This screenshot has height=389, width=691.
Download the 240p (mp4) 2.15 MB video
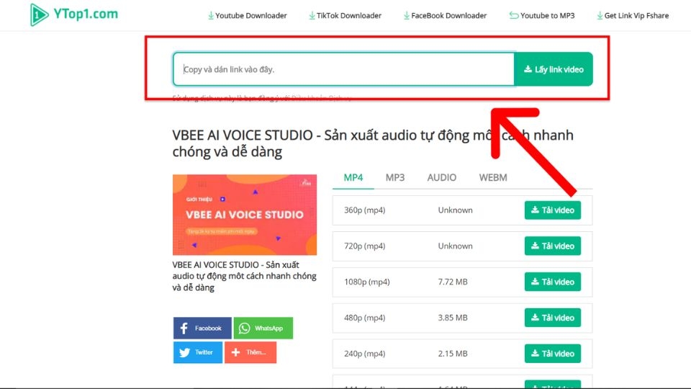553,353
